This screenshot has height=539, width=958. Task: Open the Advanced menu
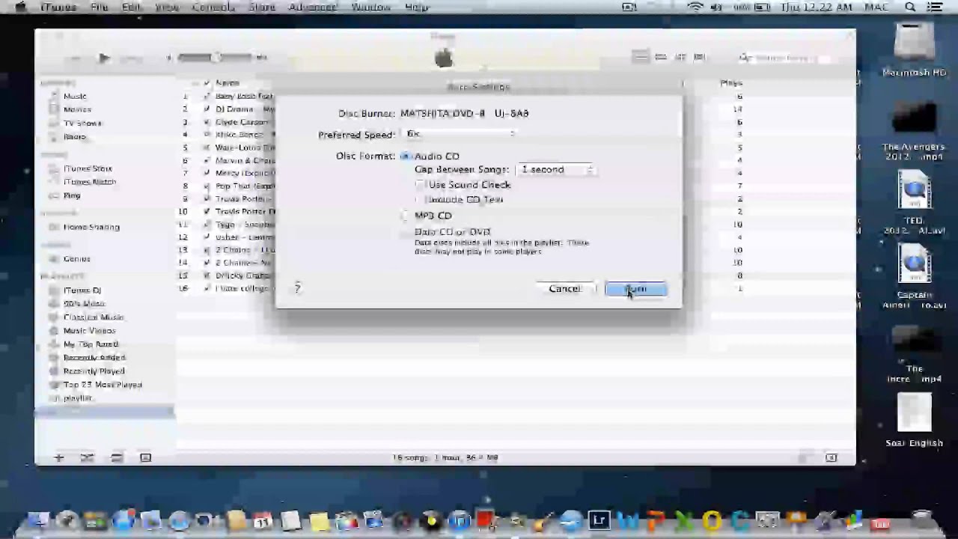(x=313, y=7)
